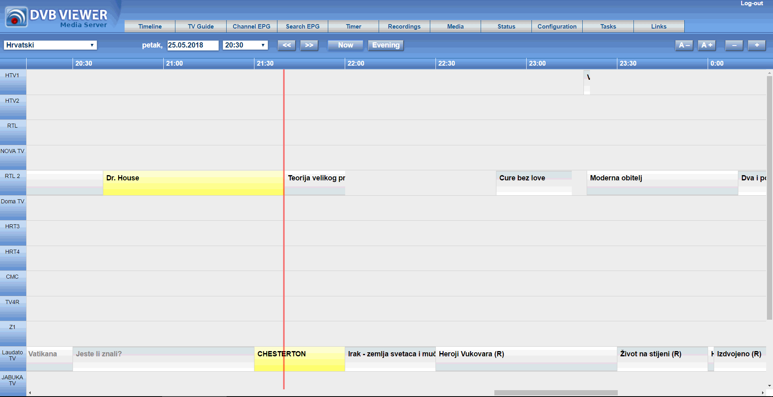The image size is (773, 397).
Task: Open the Izdvojeno (R) programme
Action: (740, 359)
